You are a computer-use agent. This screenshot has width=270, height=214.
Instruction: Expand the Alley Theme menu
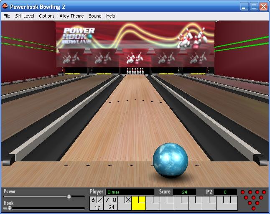(x=71, y=16)
